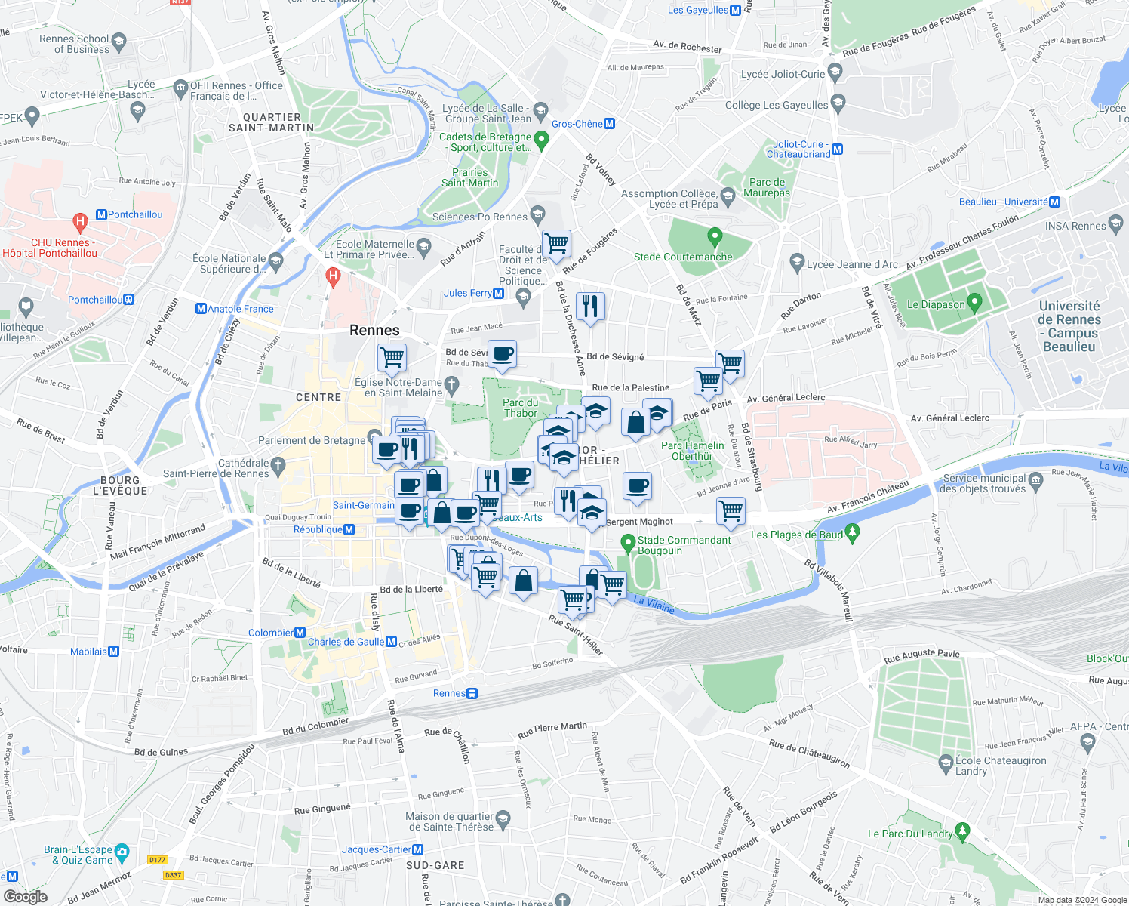Open the Lycée Jeanne d'Arc label

852,264
